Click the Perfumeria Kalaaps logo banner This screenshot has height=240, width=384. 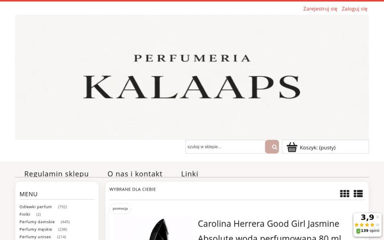[x=192, y=77]
